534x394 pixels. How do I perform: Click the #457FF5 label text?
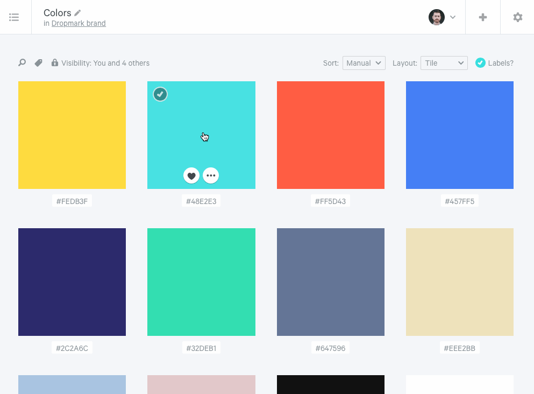pos(459,201)
